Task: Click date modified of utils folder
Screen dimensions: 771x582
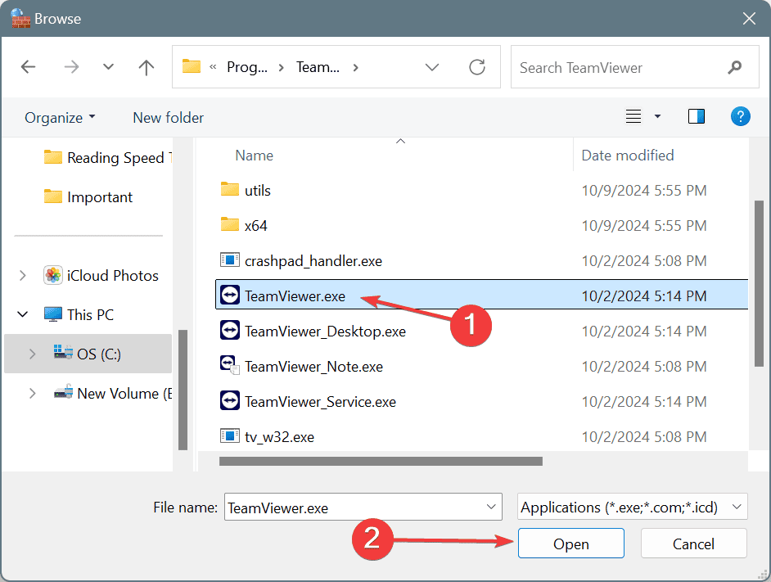Action: [x=644, y=191]
